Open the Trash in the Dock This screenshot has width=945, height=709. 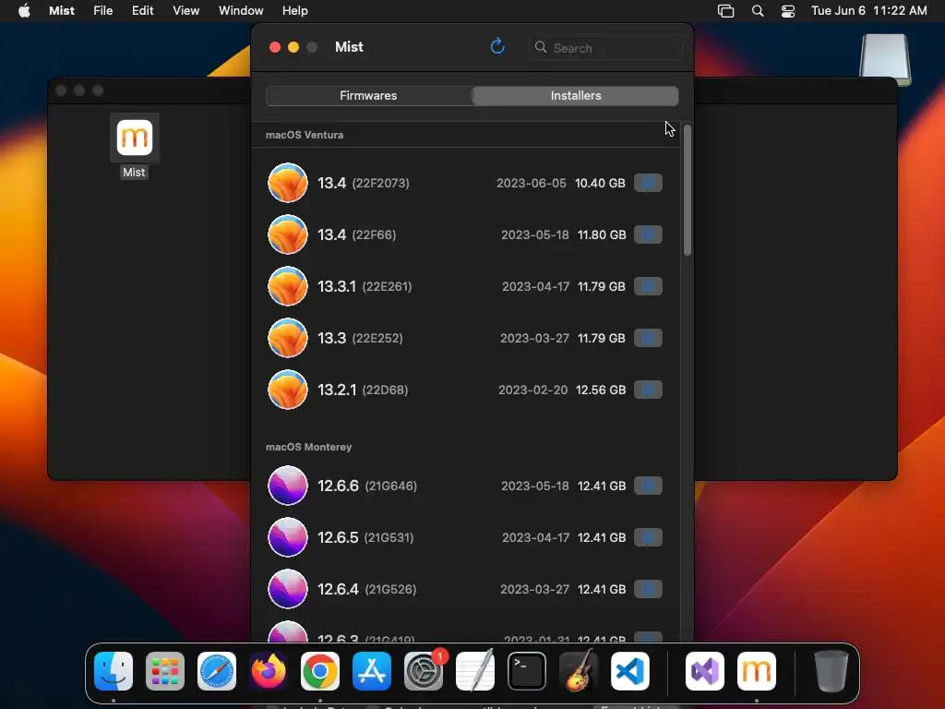point(831,671)
